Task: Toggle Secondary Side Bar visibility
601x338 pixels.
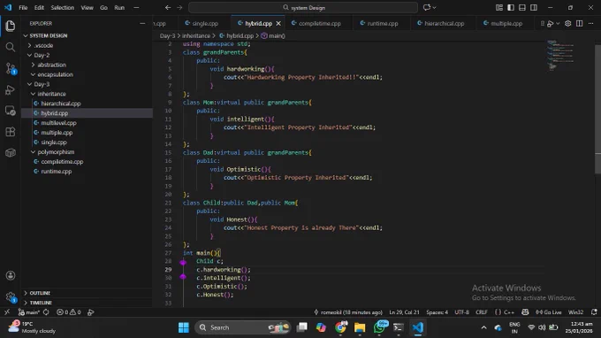Action: 534,7
